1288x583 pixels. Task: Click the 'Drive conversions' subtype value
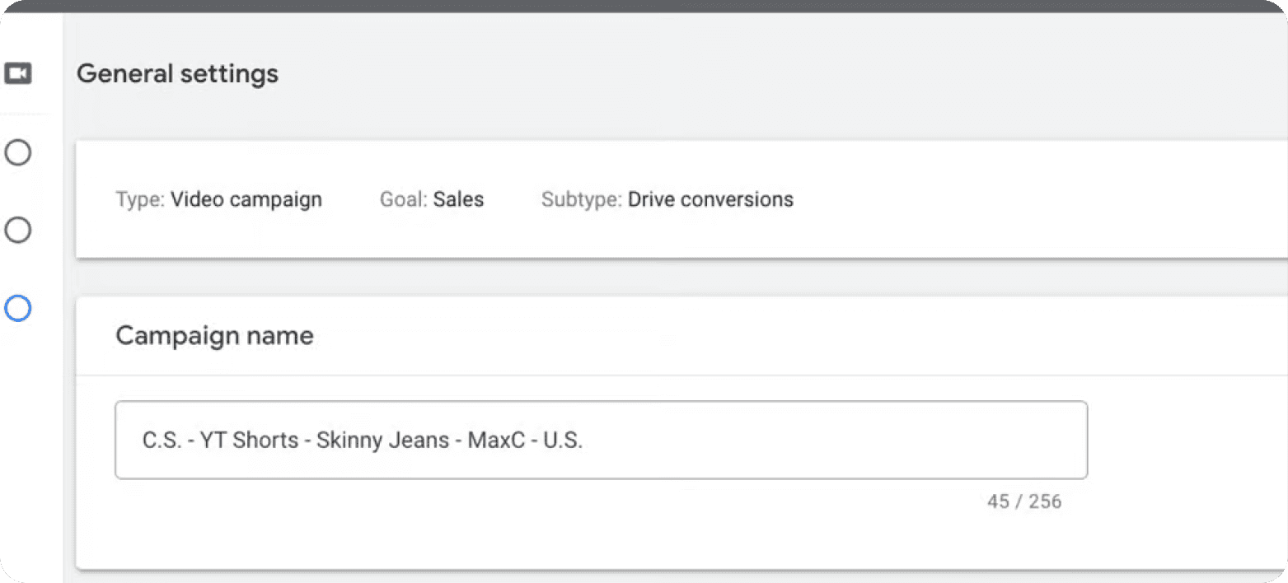(x=710, y=200)
